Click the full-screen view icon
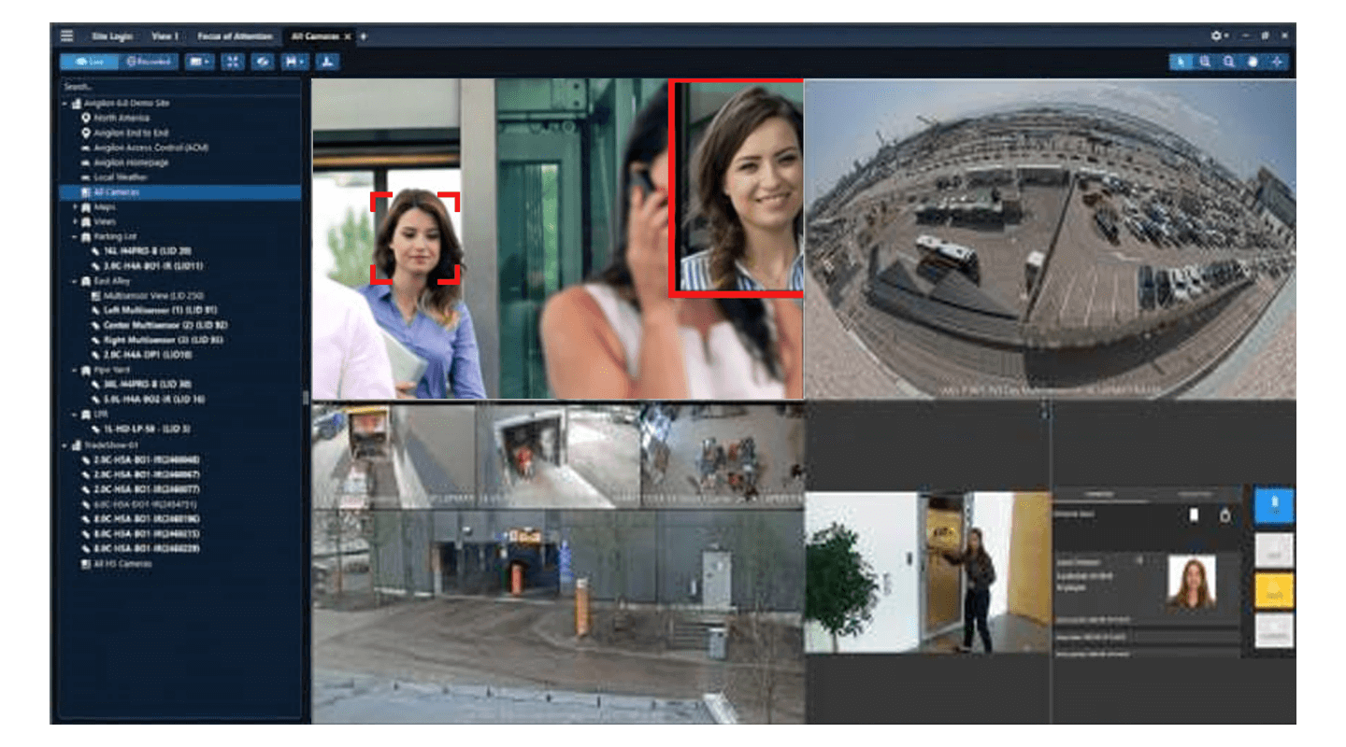Screen dimensions: 1346x747 pyautogui.click(x=233, y=62)
